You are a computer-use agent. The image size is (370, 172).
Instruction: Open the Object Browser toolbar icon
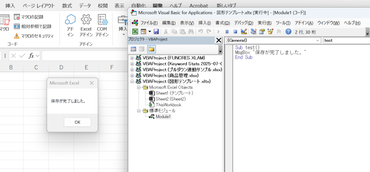click(270, 32)
